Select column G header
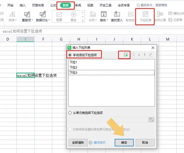Image resolution: width=184 pixels, height=153 pixels. (x=61, y=39)
